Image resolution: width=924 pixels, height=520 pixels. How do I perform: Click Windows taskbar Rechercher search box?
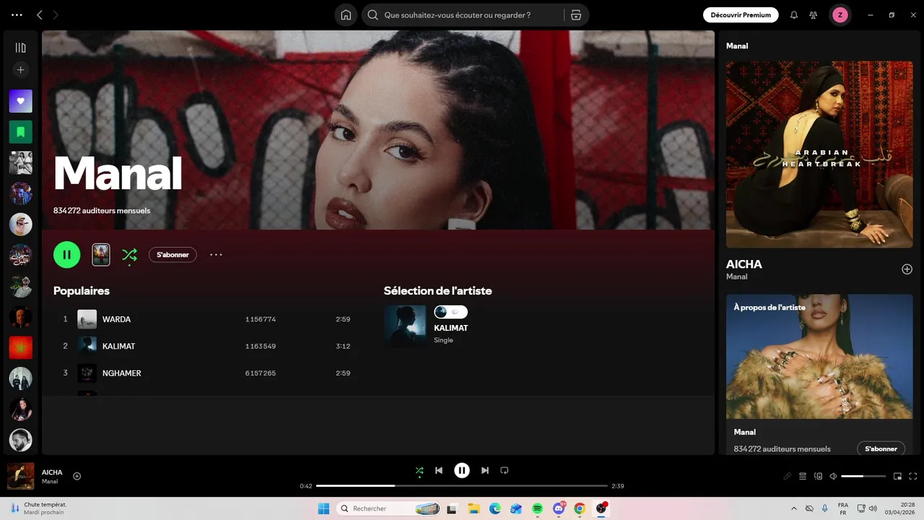(389, 508)
